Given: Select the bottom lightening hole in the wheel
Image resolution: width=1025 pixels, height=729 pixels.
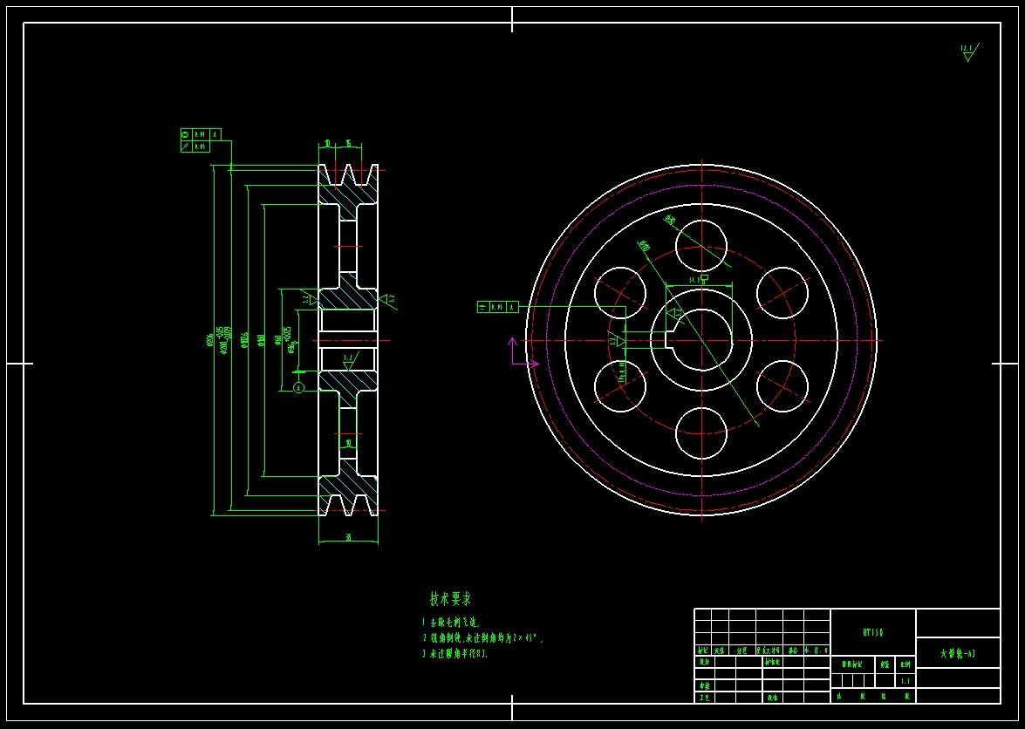Looking at the screenshot, I should click(x=701, y=433).
